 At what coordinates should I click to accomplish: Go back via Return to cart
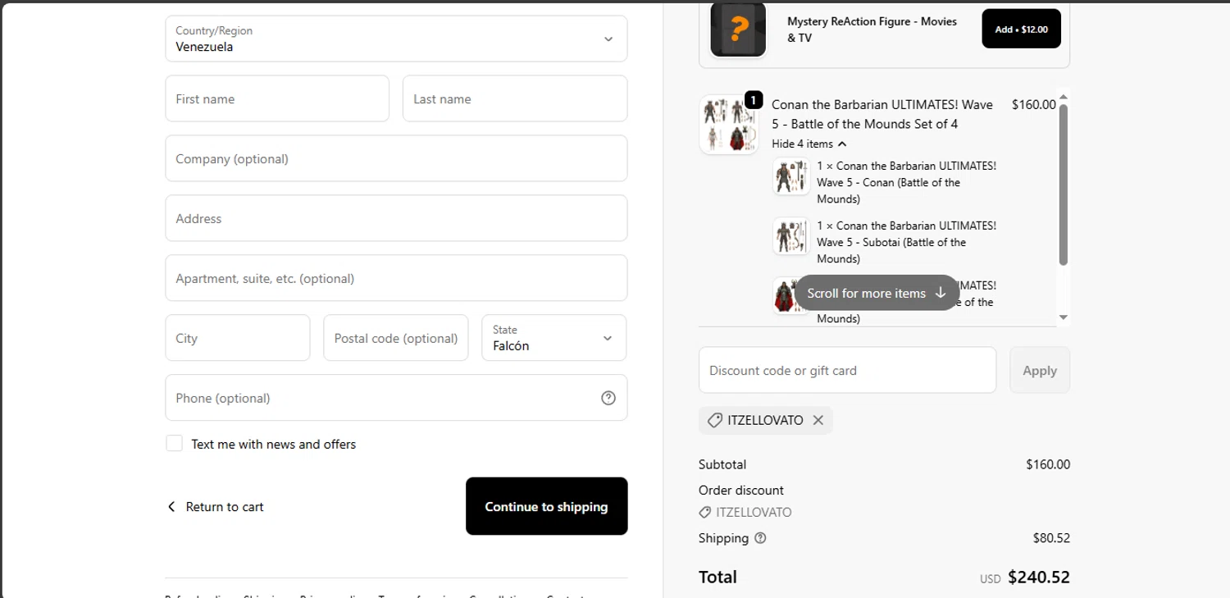215,507
